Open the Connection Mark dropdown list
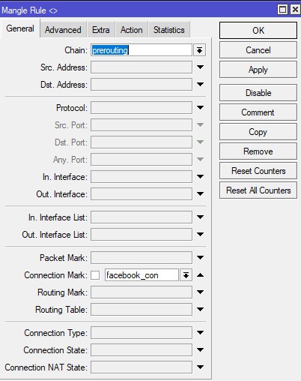Screen dimensions: 301x381 [x=186, y=275]
